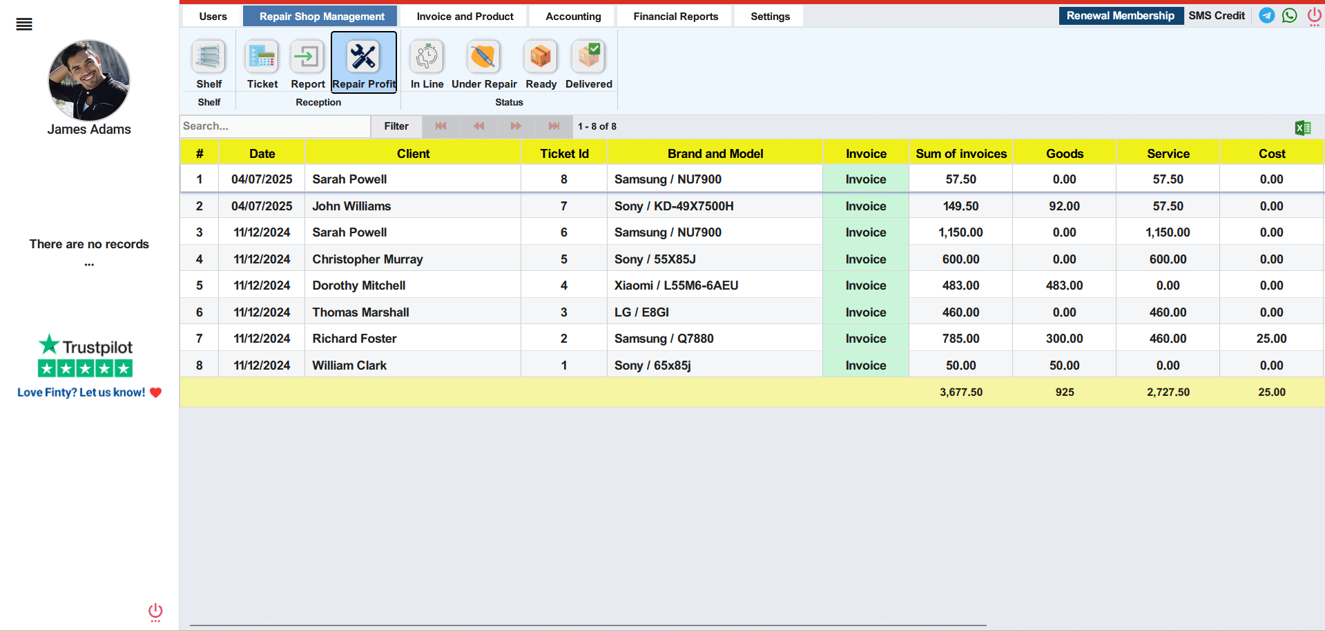Image resolution: width=1325 pixels, height=631 pixels.
Task: Click the Renewal Membership button
Action: pos(1121,16)
